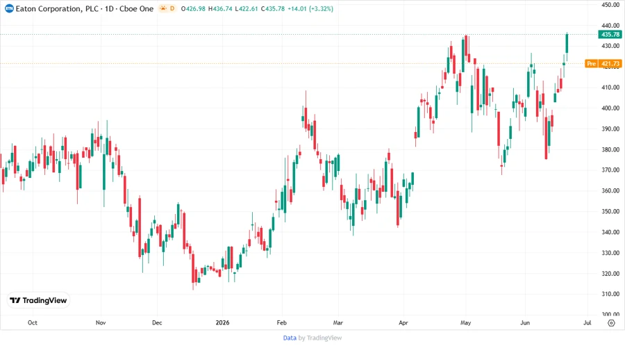Select the green 435.78 current price label
This screenshot has height=346, width=625.
coord(610,35)
